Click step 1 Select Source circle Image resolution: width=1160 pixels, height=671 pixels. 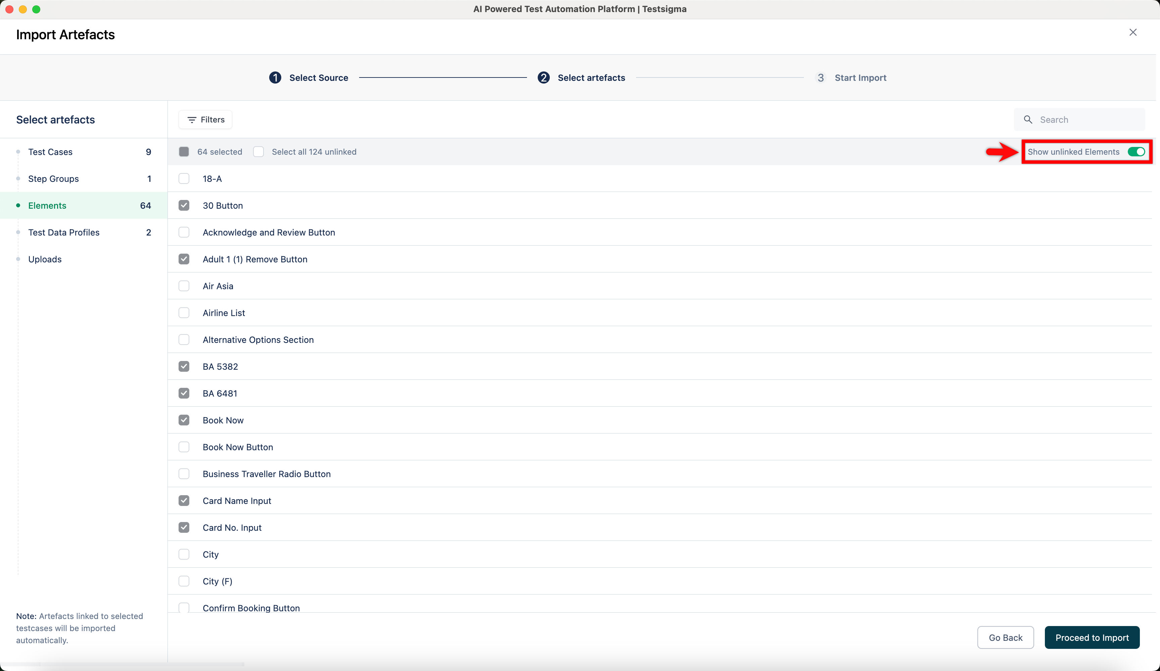(x=275, y=78)
